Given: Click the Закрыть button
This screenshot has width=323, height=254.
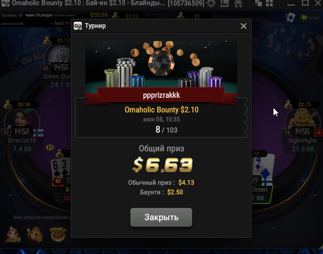Looking at the screenshot, I should pyautogui.click(x=161, y=217).
